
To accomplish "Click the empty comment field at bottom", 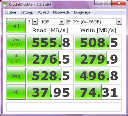I will tap(64, 107).
